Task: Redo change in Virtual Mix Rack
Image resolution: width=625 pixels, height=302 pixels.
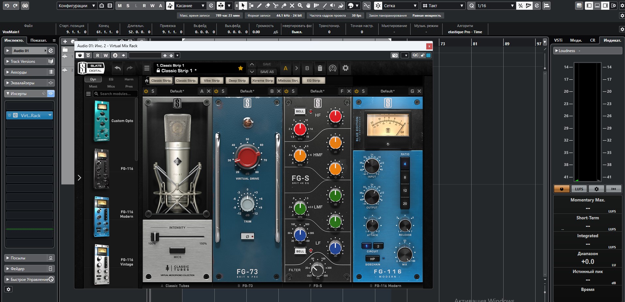Action: [130, 68]
